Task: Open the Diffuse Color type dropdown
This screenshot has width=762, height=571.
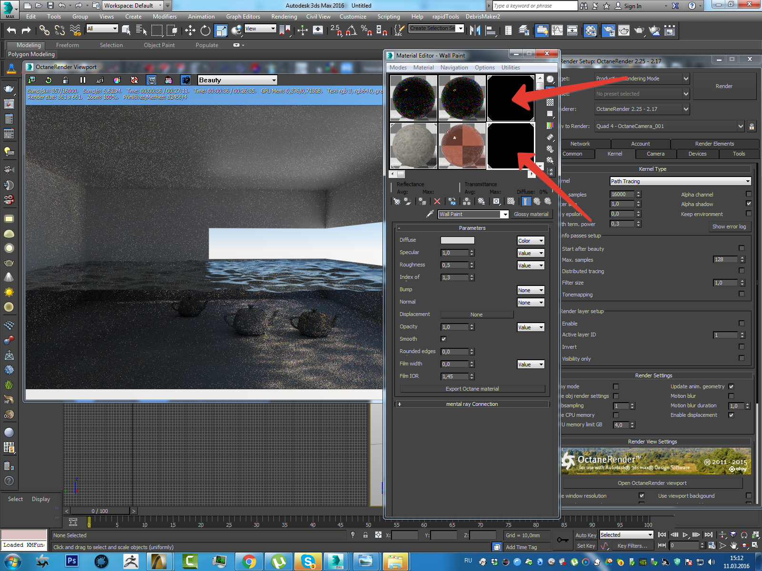Action: pyautogui.click(x=531, y=241)
